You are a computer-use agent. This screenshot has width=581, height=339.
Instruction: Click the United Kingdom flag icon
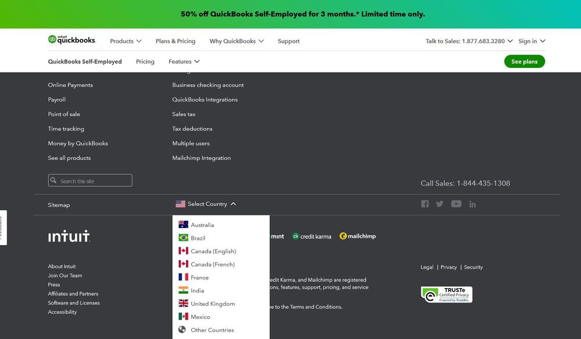tap(183, 303)
